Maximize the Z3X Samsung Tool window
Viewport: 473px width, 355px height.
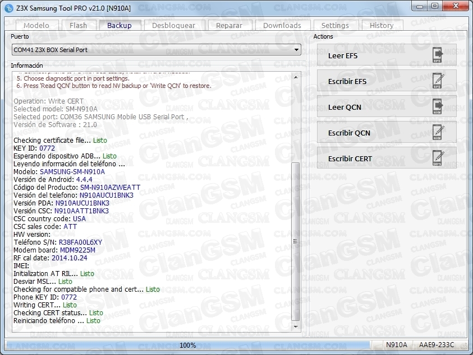coord(435,6)
